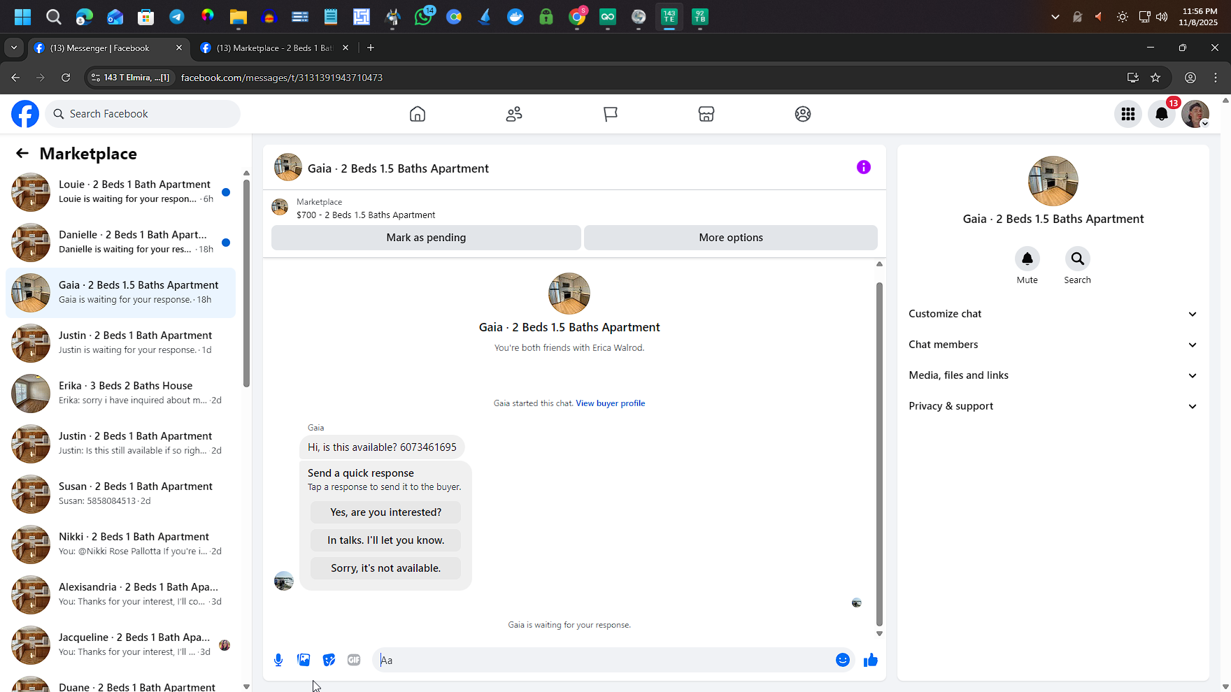The width and height of the screenshot is (1231, 692).
Task: Click the chat messages scrollbar
Action: [x=879, y=454]
